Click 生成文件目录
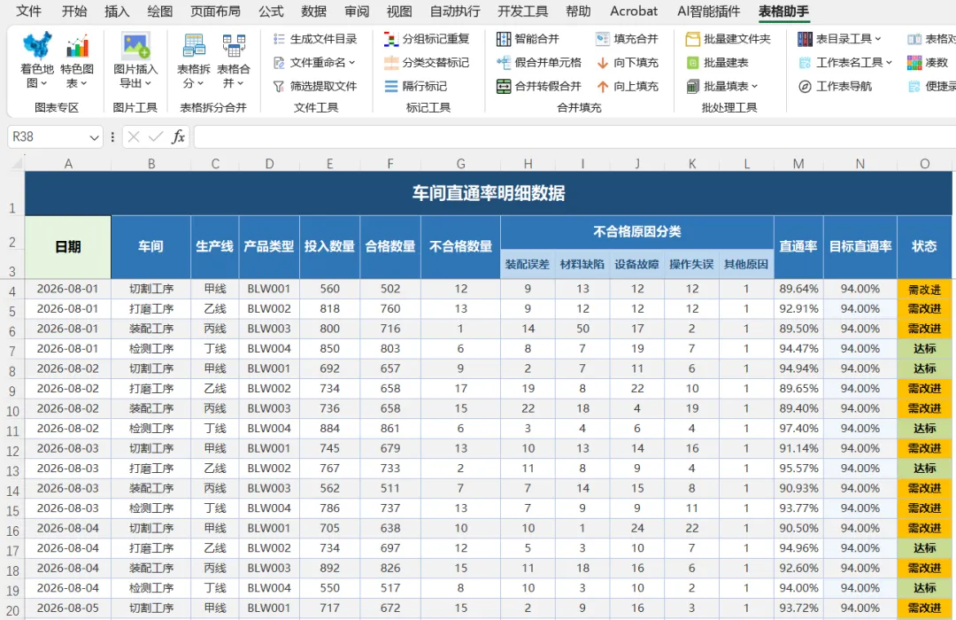Viewport: 956px width, 620px height. [314, 39]
